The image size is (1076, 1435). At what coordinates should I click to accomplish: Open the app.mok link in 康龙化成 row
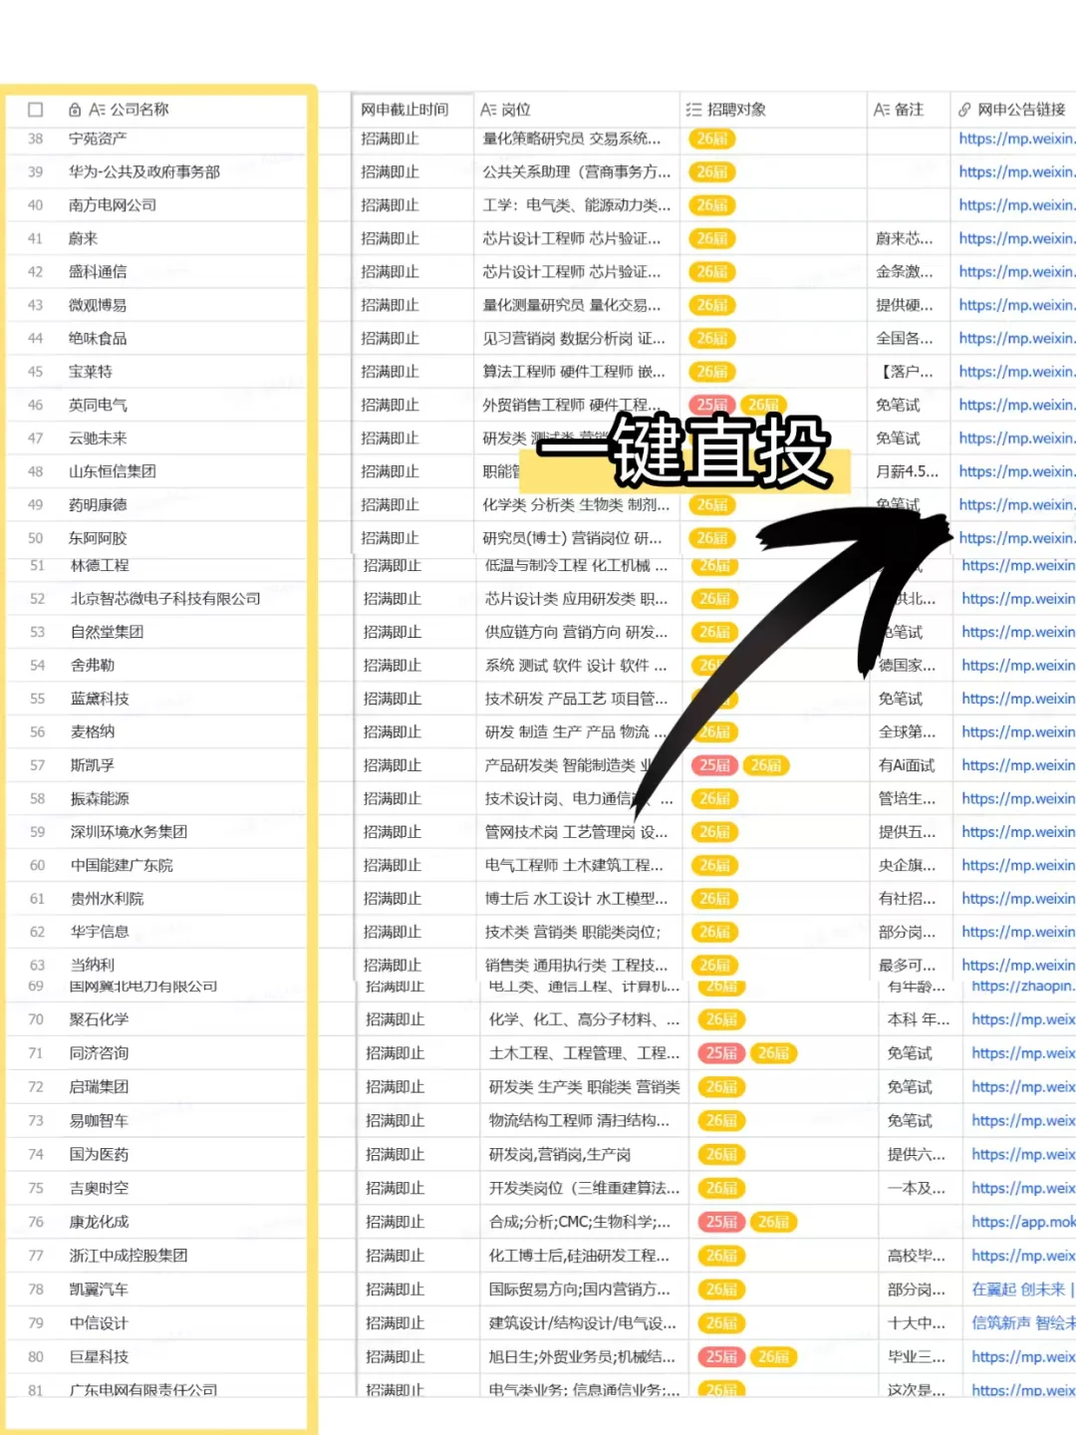pos(1023,1222)
